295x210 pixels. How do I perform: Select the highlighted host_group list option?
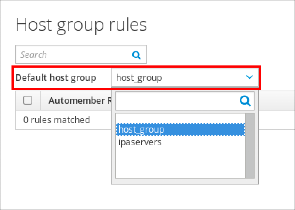[x=180, y=129]
